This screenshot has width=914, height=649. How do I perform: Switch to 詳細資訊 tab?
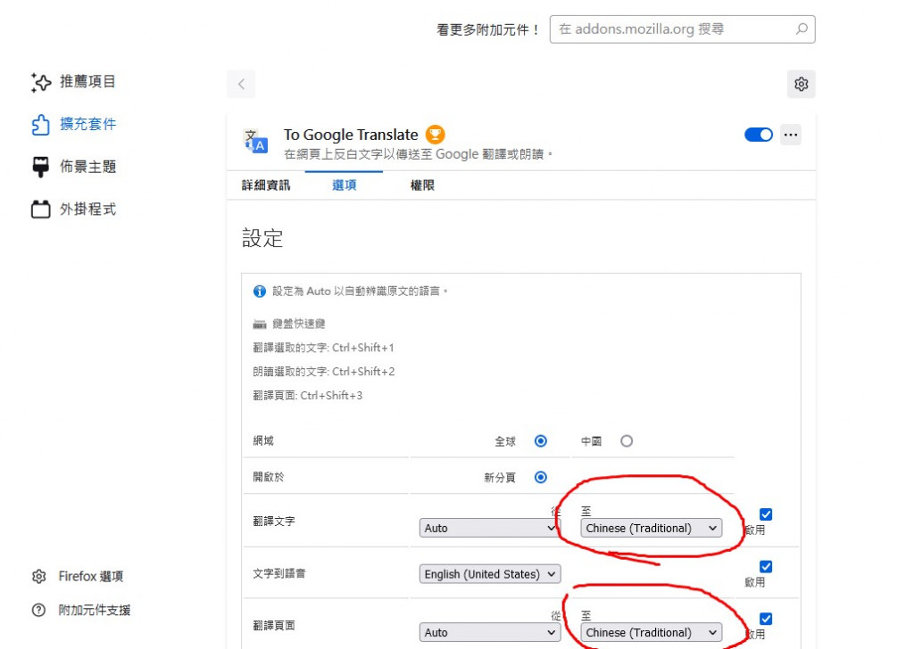(x=266, y=185)
